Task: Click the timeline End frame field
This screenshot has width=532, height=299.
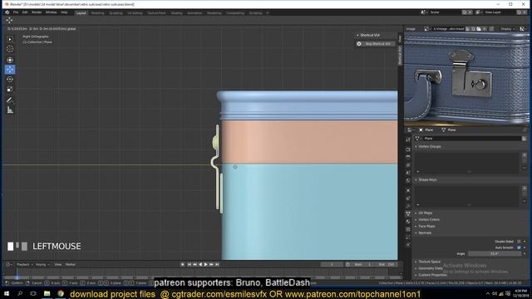Action: click(x=387, y=264)
